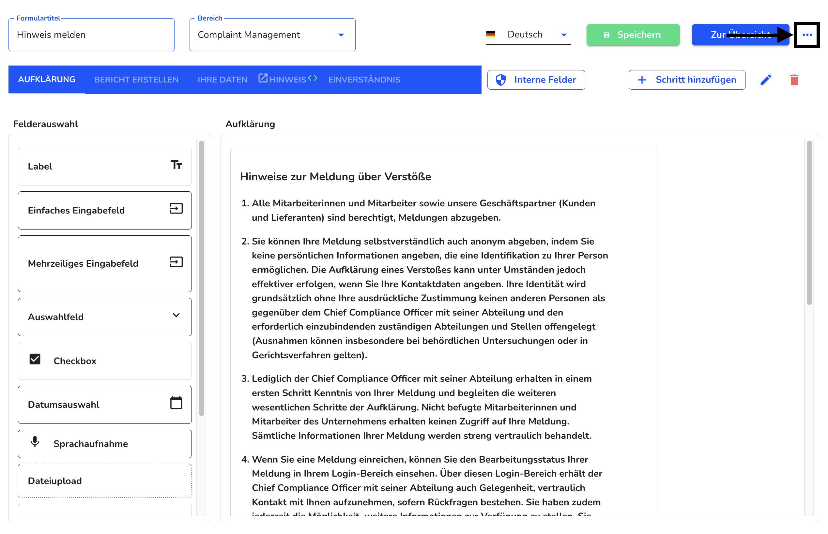Click the checked box icon on Checkbox field
This screenshot has height=534, width=828.
click(35, 359)
